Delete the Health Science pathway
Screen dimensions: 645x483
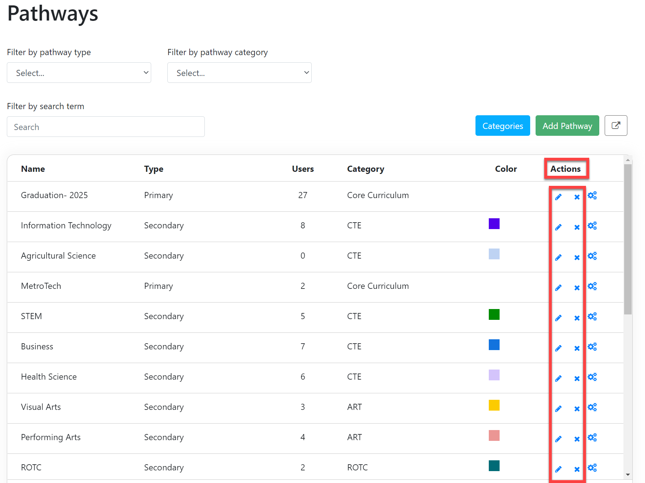[x=577, y=378]
